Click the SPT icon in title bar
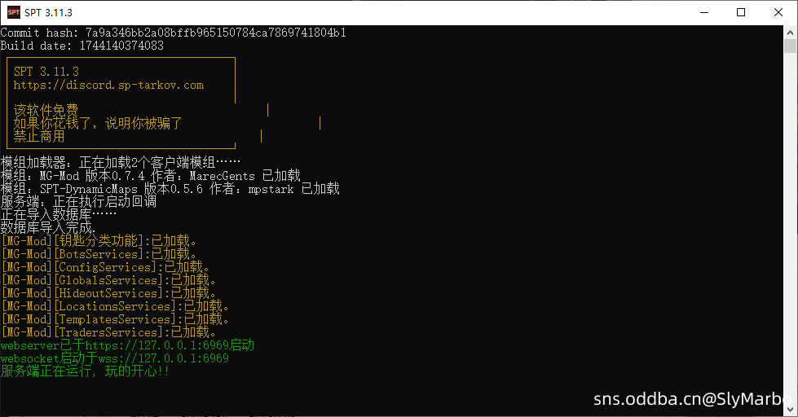This screenshot has height=417, width=798. click(14, 12)
